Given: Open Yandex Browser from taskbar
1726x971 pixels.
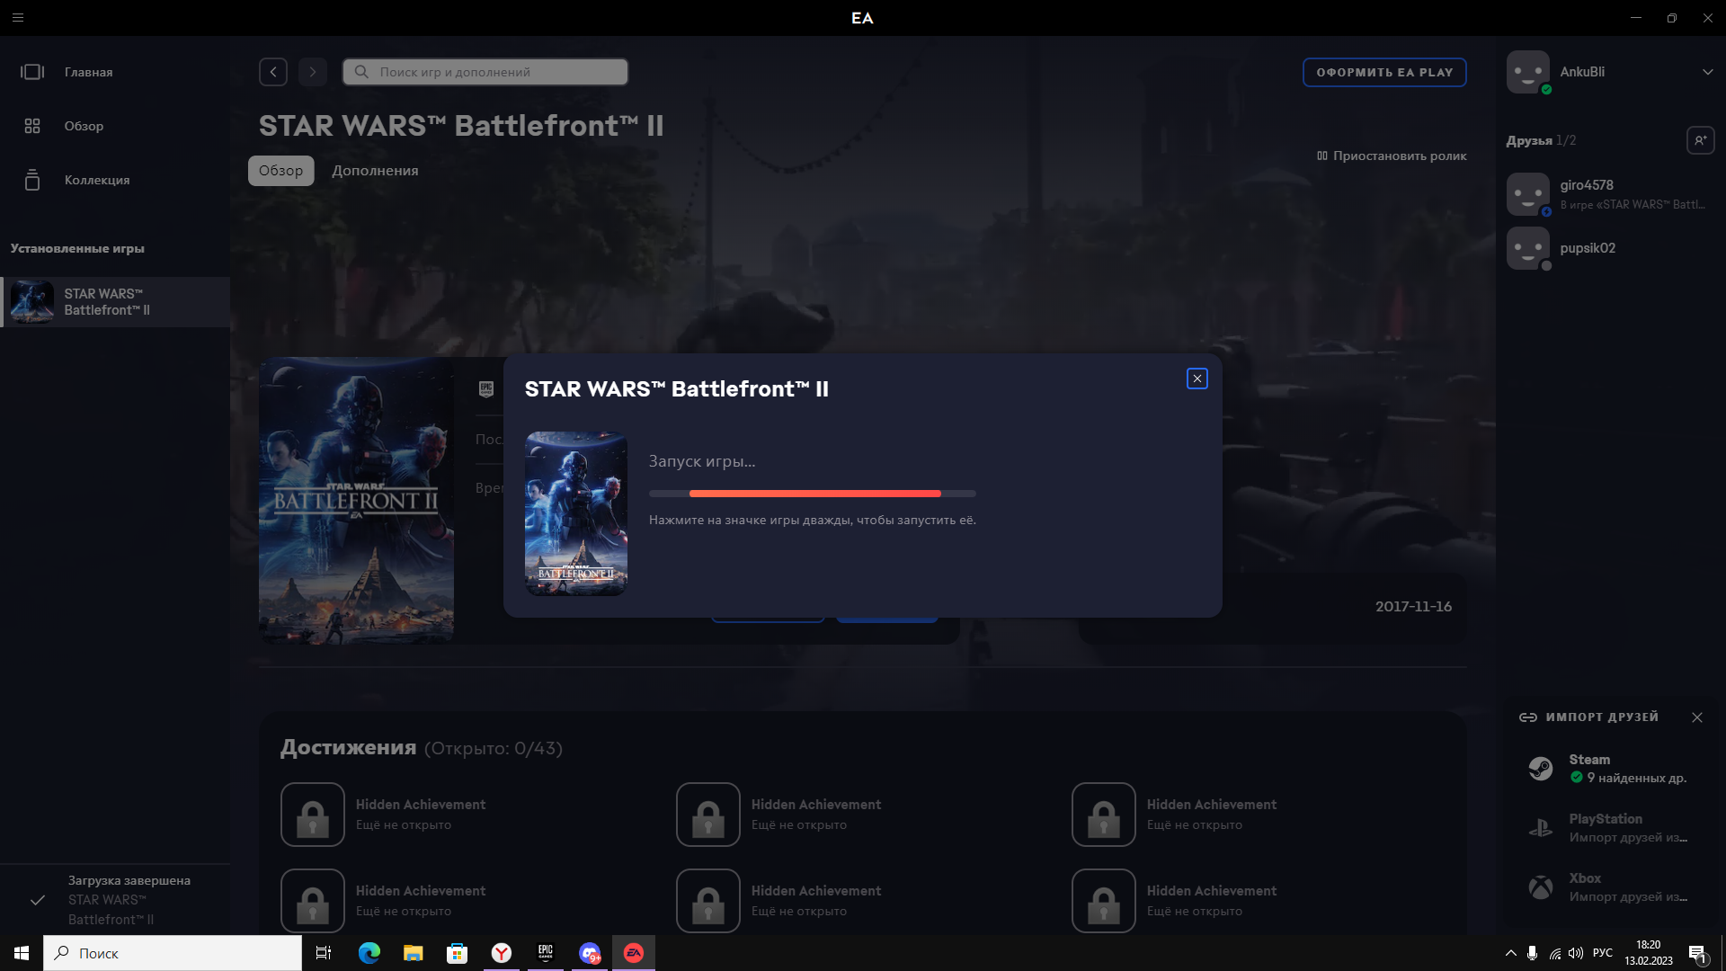Looking at the screenshot, I should pos(502,953).
